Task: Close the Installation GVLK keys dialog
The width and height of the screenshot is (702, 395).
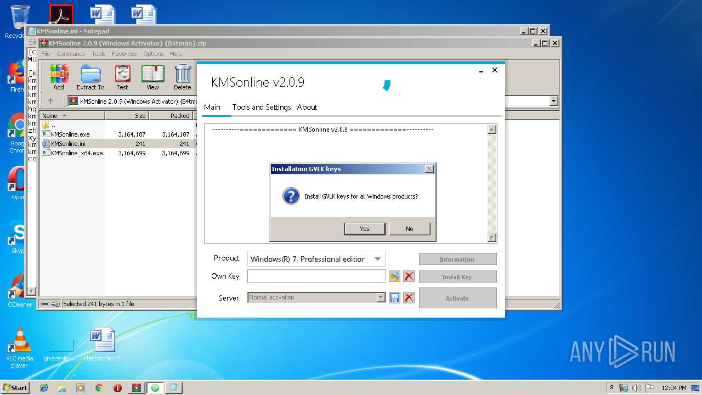Action: click(x=429, y=169)
